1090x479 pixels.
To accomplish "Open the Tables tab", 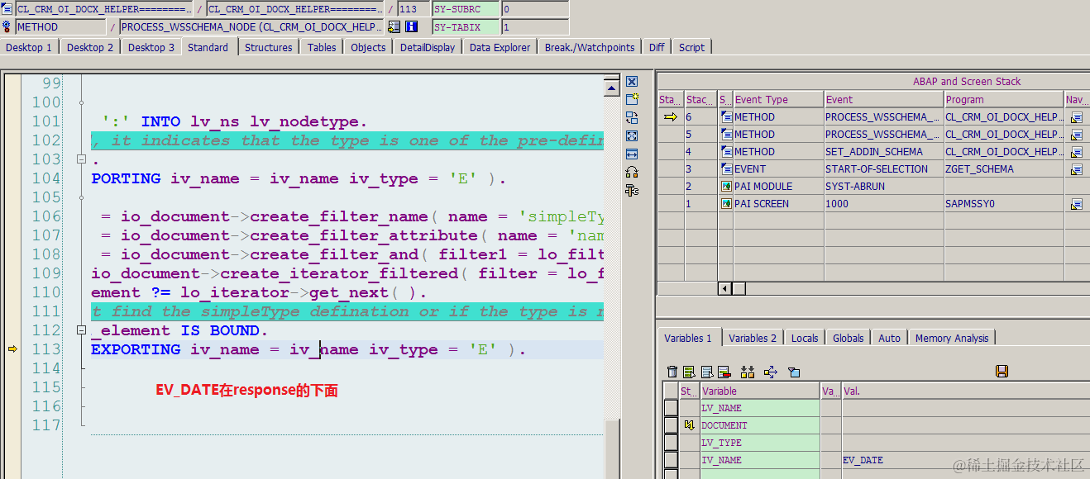I will 322,47.
